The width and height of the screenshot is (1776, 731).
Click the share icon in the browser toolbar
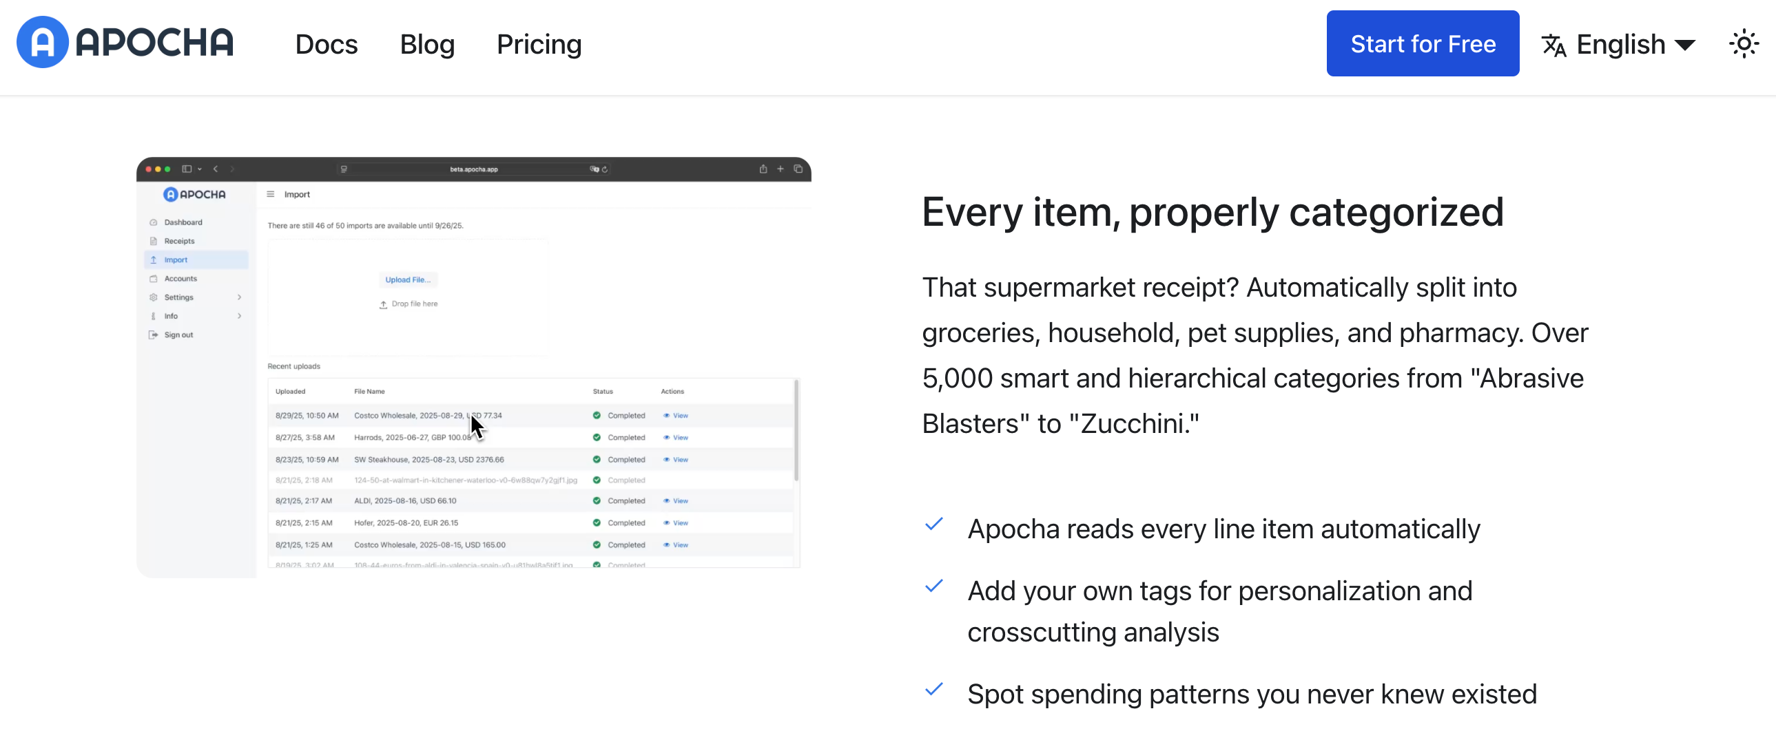click(763, 169)
